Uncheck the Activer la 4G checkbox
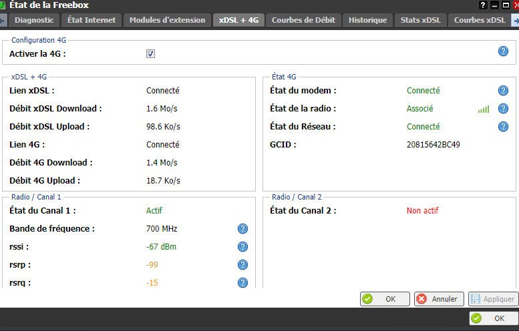 pos(151,54)
